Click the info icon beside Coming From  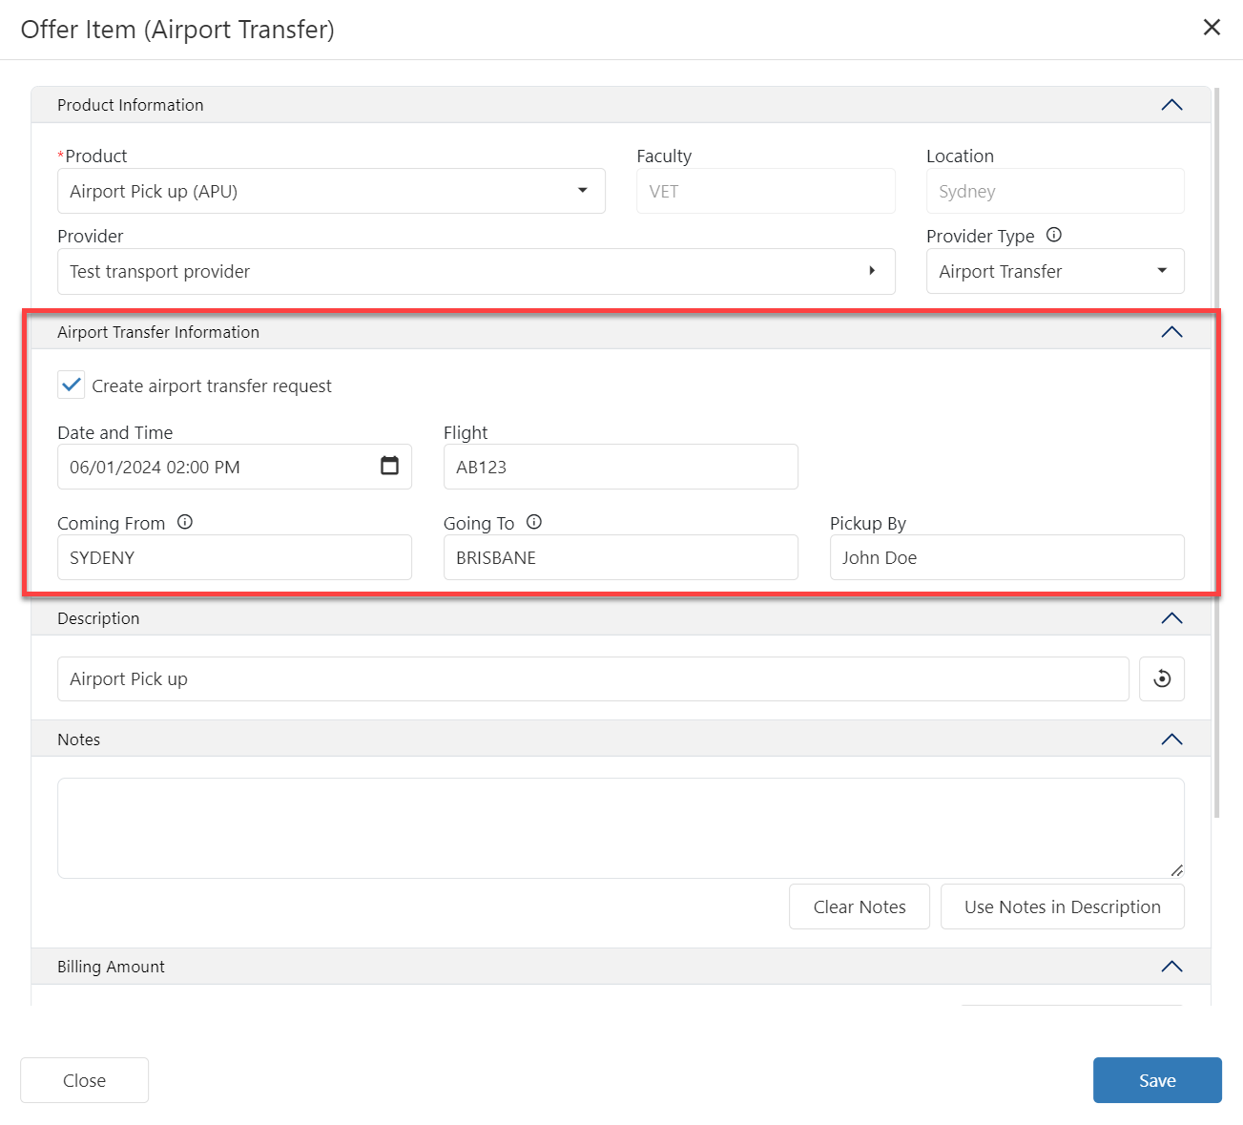[x=185, y=522]
